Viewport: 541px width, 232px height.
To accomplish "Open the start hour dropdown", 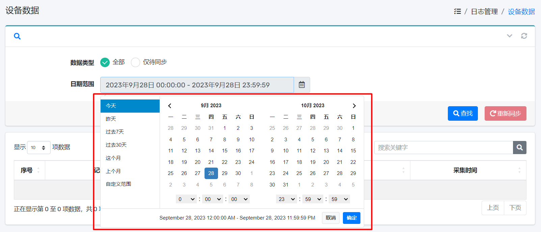I will pos(186,199).
